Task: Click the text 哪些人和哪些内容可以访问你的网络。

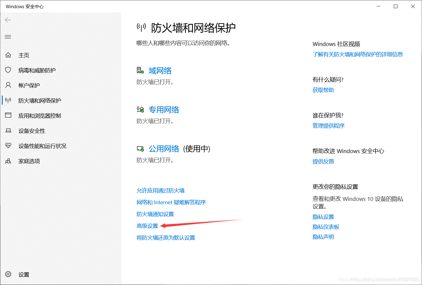Action: click(x=184, y=43)
